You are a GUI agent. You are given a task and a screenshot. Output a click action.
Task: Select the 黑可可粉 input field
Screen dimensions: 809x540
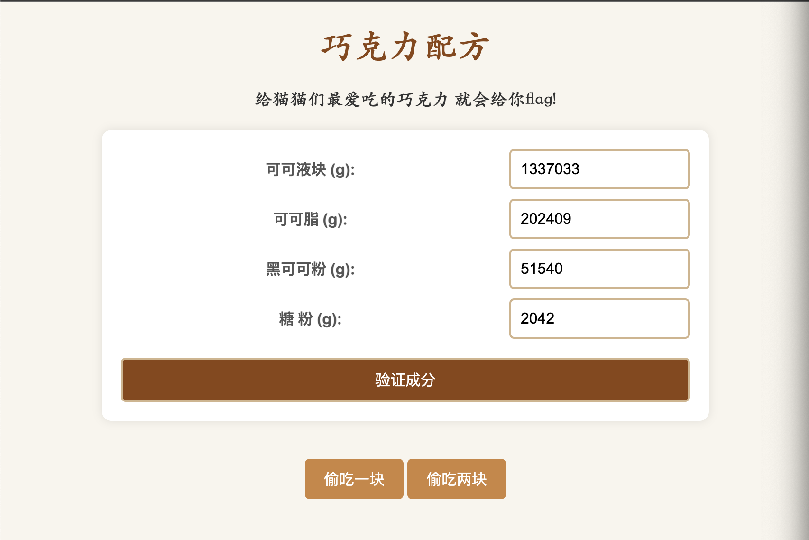[x=599, y=269]
